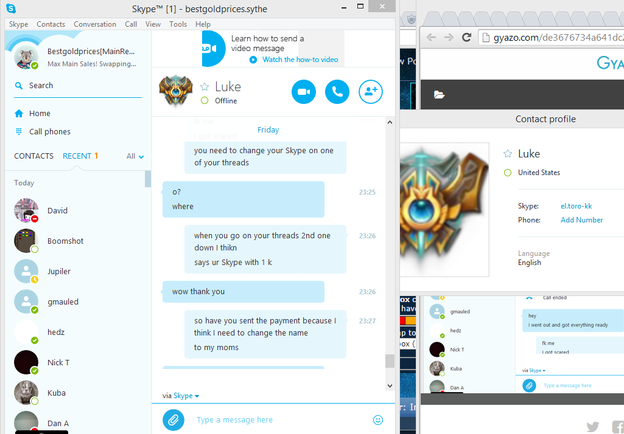Click the Watch the how-to video link
This screenshot has height=434, width=624.
tap(300, 60)
